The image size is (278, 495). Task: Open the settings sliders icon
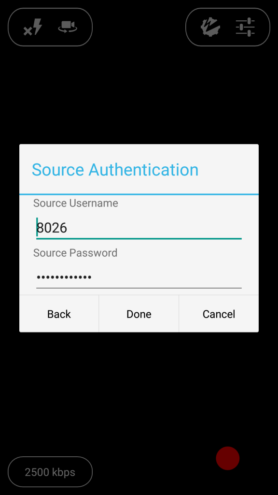pos(245,27)
